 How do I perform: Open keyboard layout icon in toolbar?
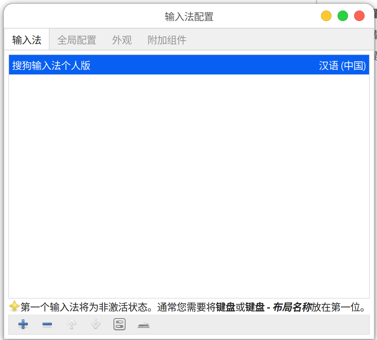click(x=144, y=325)
